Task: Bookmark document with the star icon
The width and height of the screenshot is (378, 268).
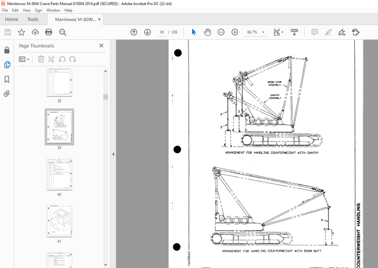Action: (x=21, y=32)
